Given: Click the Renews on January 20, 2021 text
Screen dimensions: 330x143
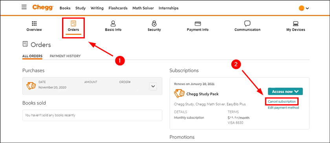Looking at the screenshot, I should point(194,84).
